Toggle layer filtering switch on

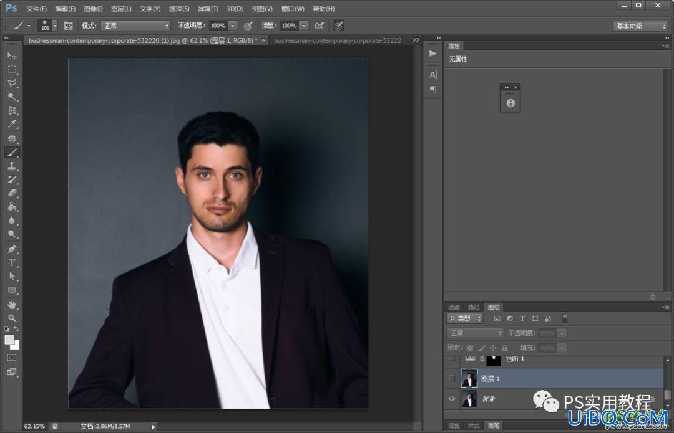pos(565,318)
